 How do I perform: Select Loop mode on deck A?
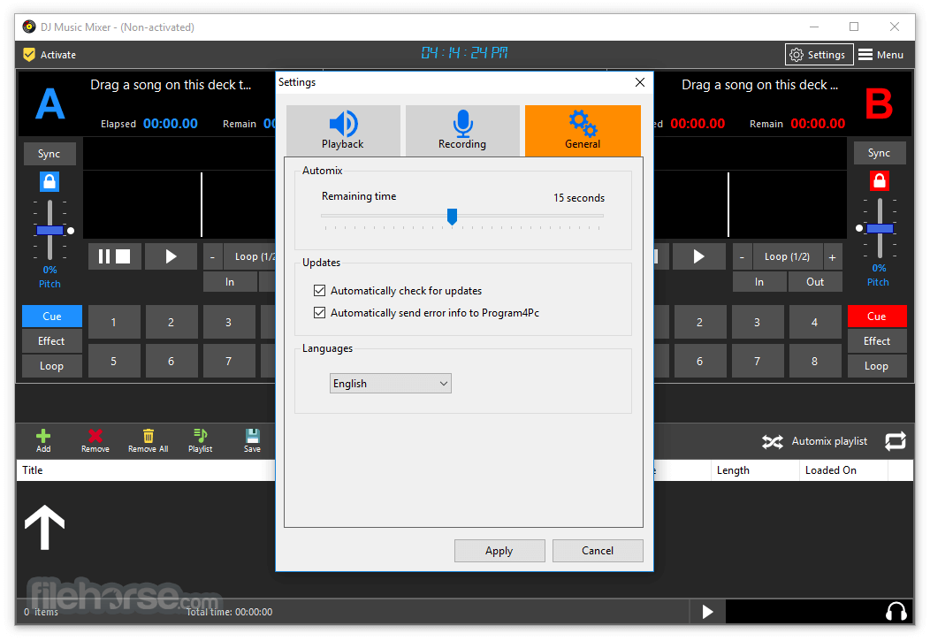(52, 366)
